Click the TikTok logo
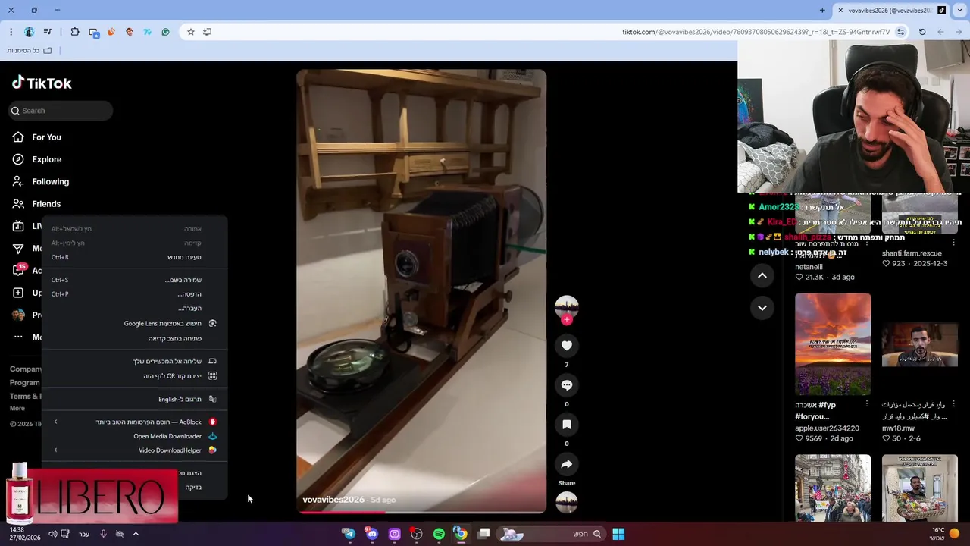970x546 pixels. [42, 83]
